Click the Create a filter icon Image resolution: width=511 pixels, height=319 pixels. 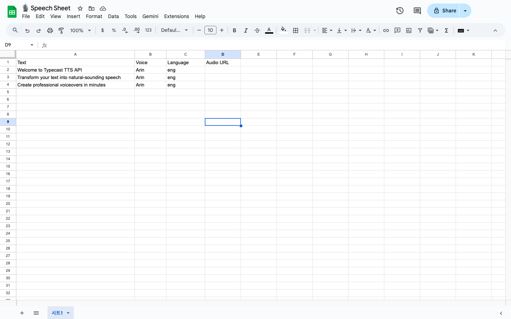tap(420, 30)
